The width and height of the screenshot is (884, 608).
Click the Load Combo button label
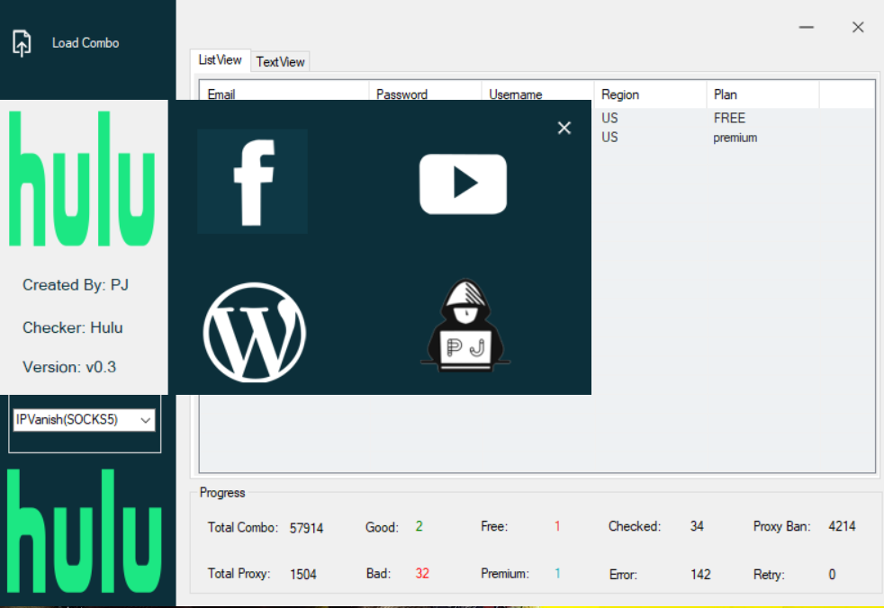[86, 43]
